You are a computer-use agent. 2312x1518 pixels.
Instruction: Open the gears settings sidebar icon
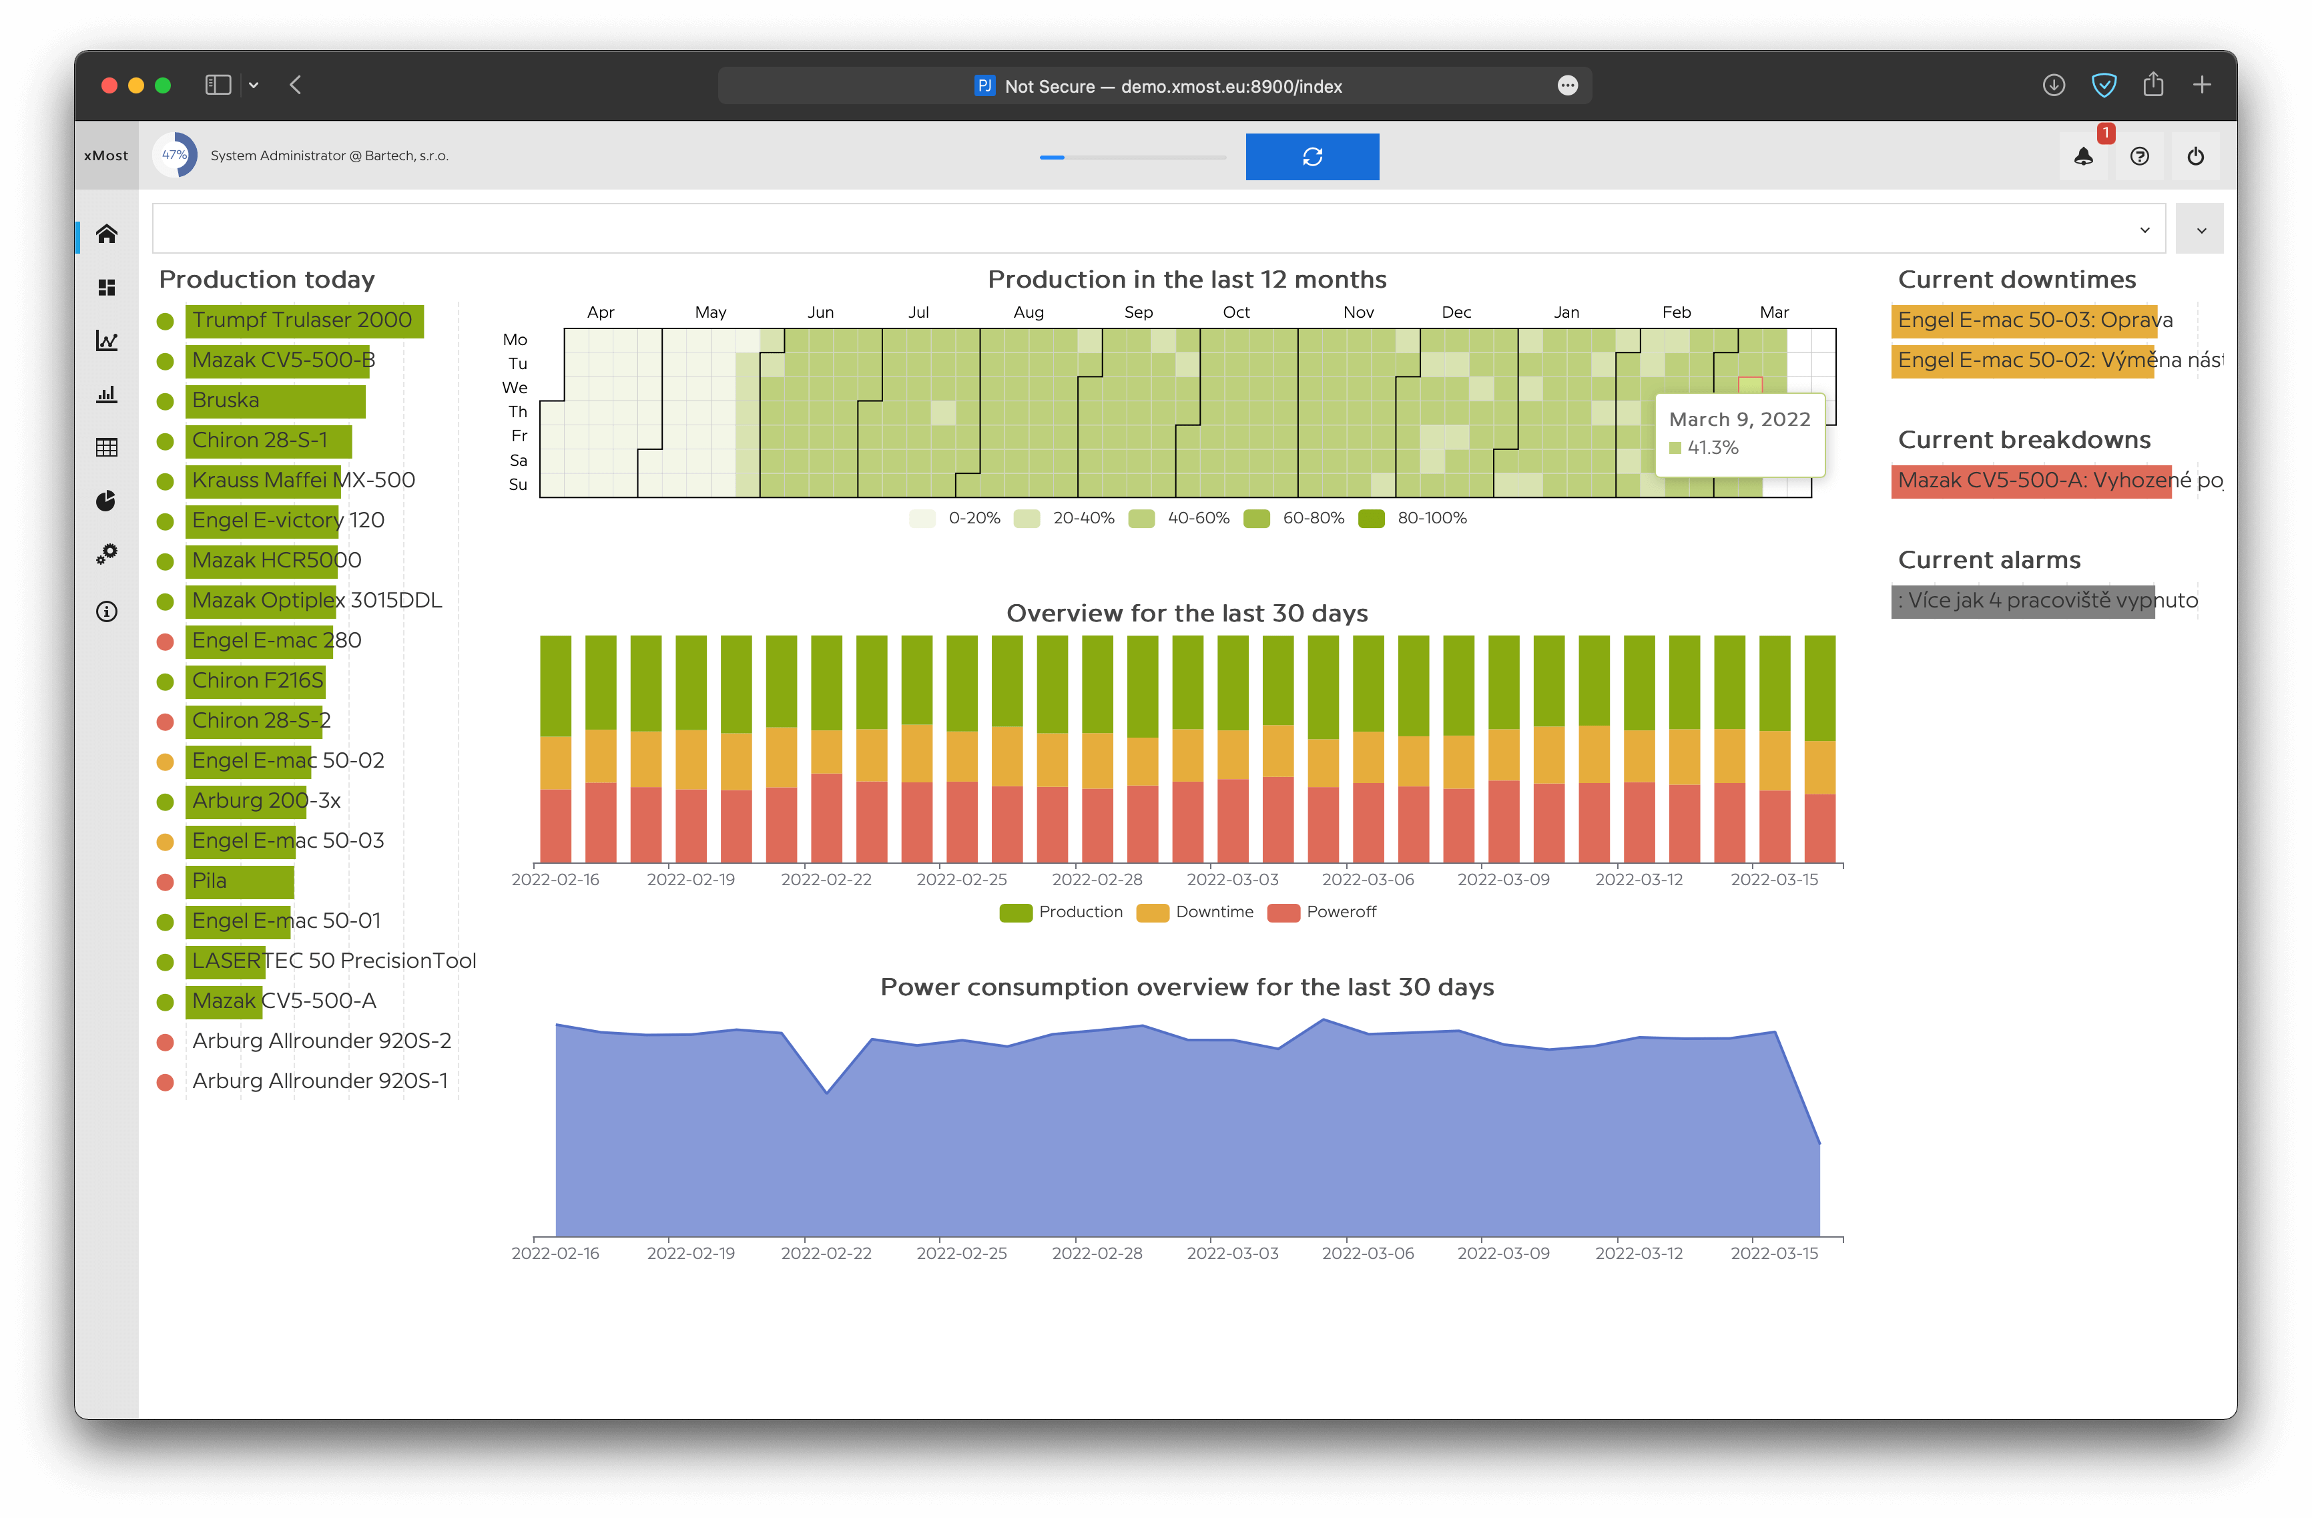click(x=107, y=554)
